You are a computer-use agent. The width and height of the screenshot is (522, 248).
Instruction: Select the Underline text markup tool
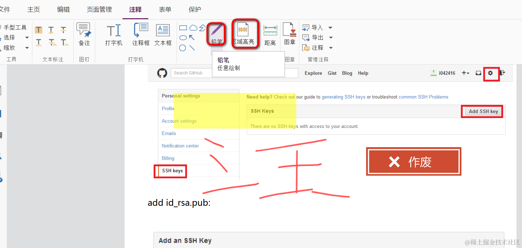click(51, 30)
